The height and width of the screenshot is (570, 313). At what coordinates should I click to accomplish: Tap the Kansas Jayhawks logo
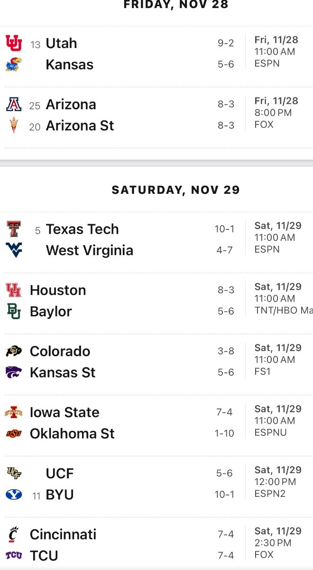14,65
